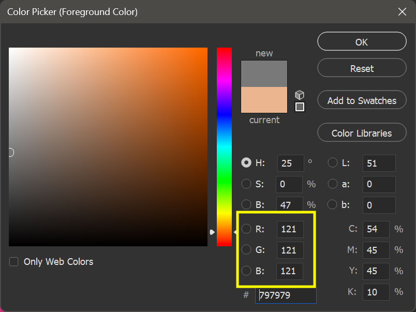Click the hex value field showing 797979
Viewport: 416px width, 312px height.
pyautogui.click(x=285, y=295)
